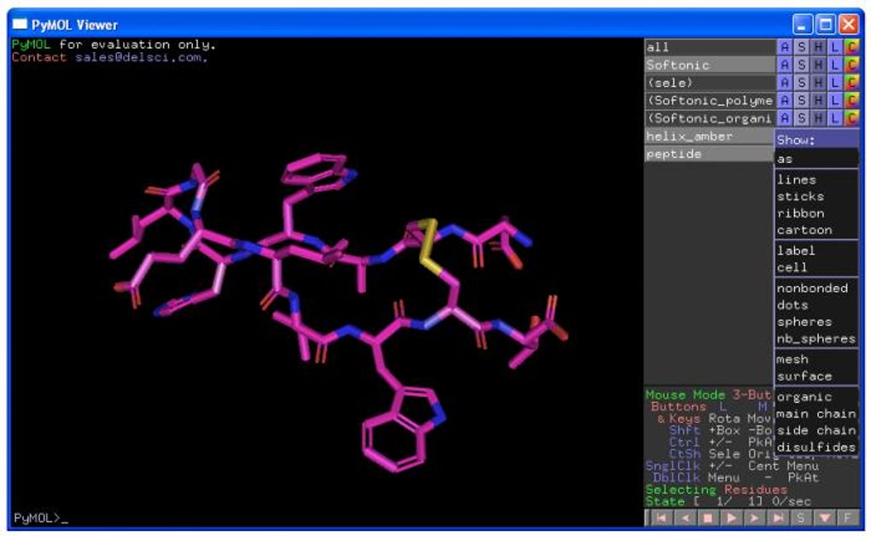This screenshot has width=871, height=536.
Task: Step forward one frame button
Action: tap(755, 518)
